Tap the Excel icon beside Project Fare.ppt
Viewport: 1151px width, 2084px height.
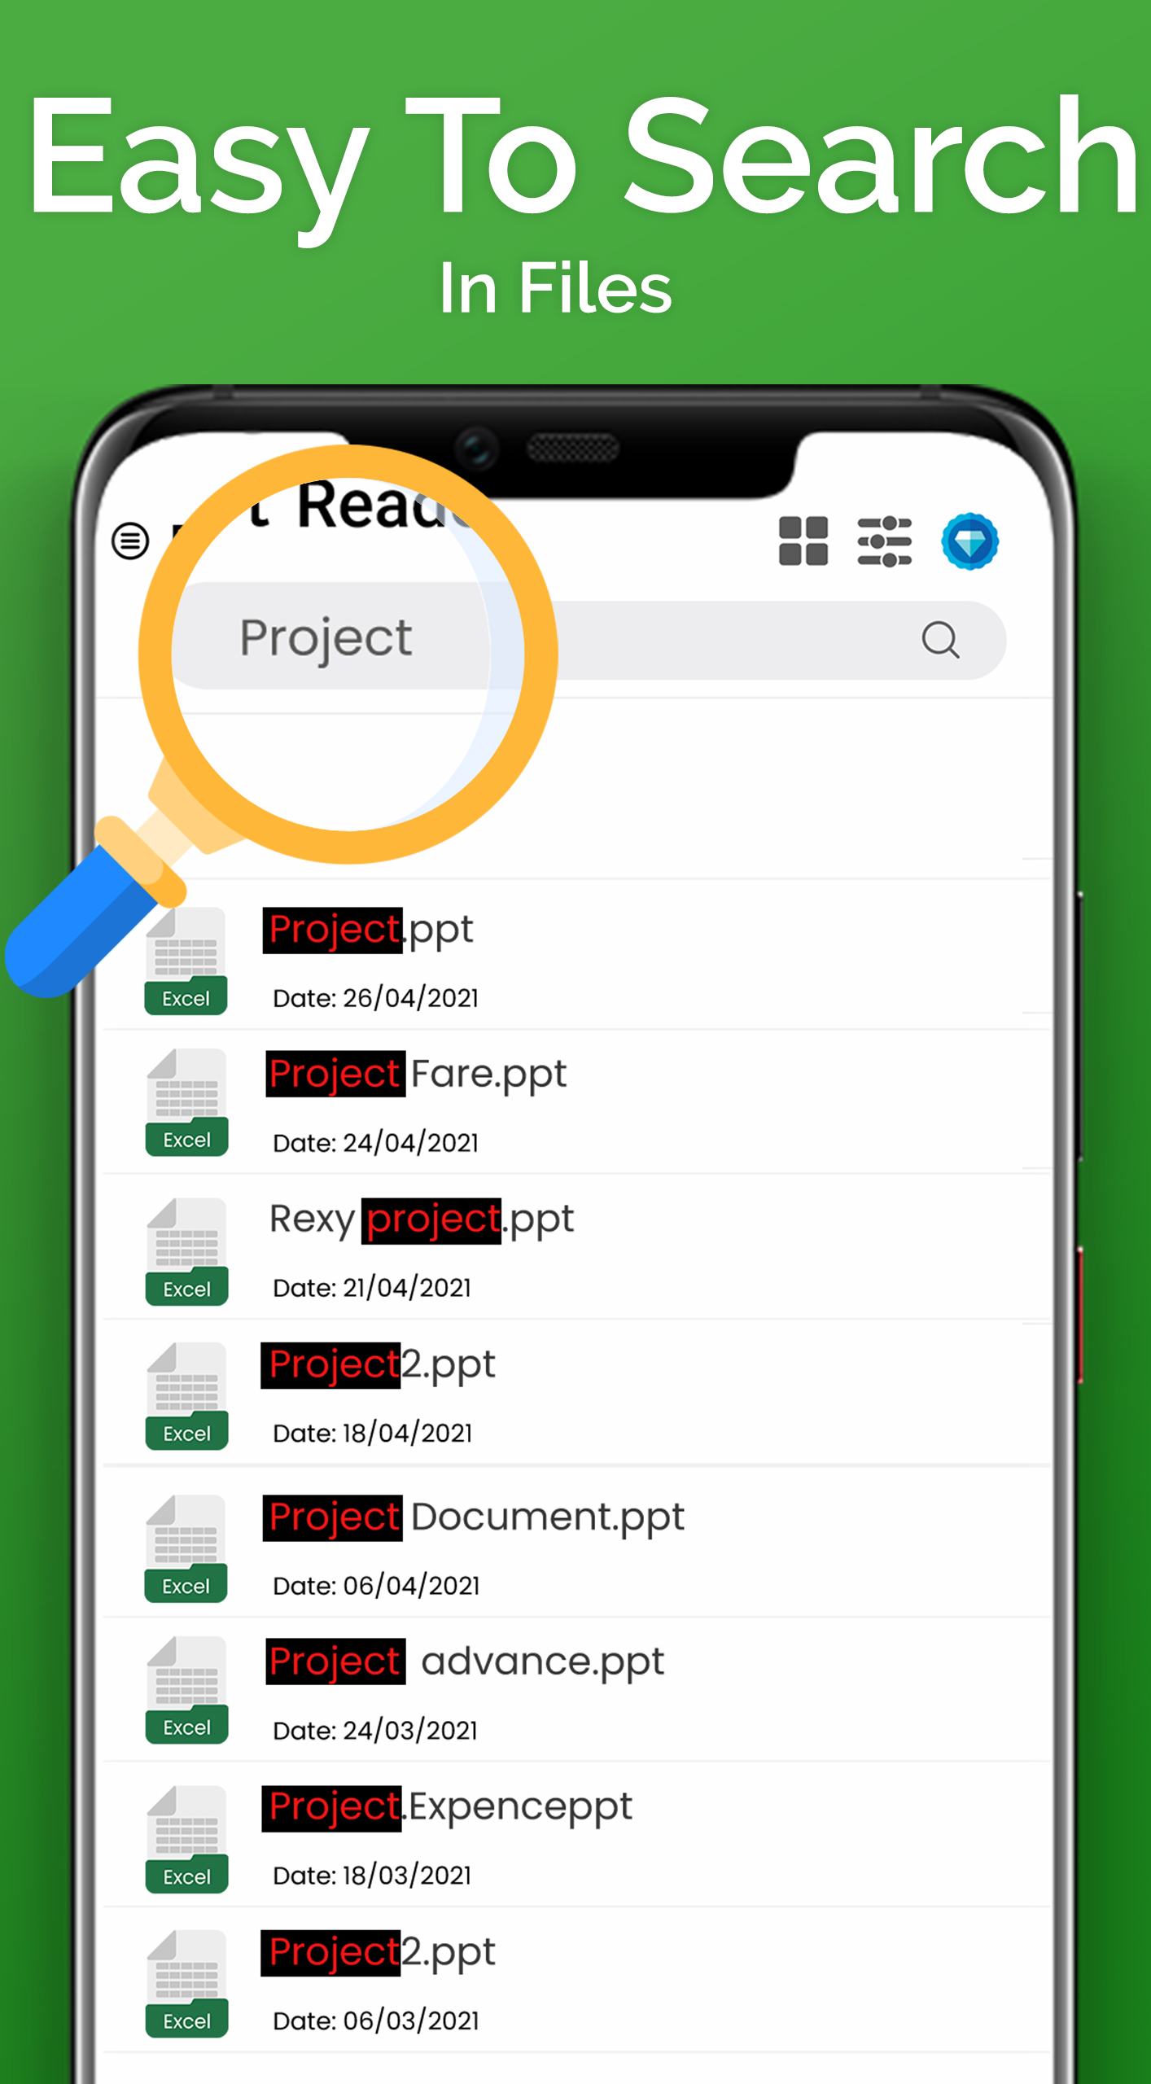[x=186, y=1102]
